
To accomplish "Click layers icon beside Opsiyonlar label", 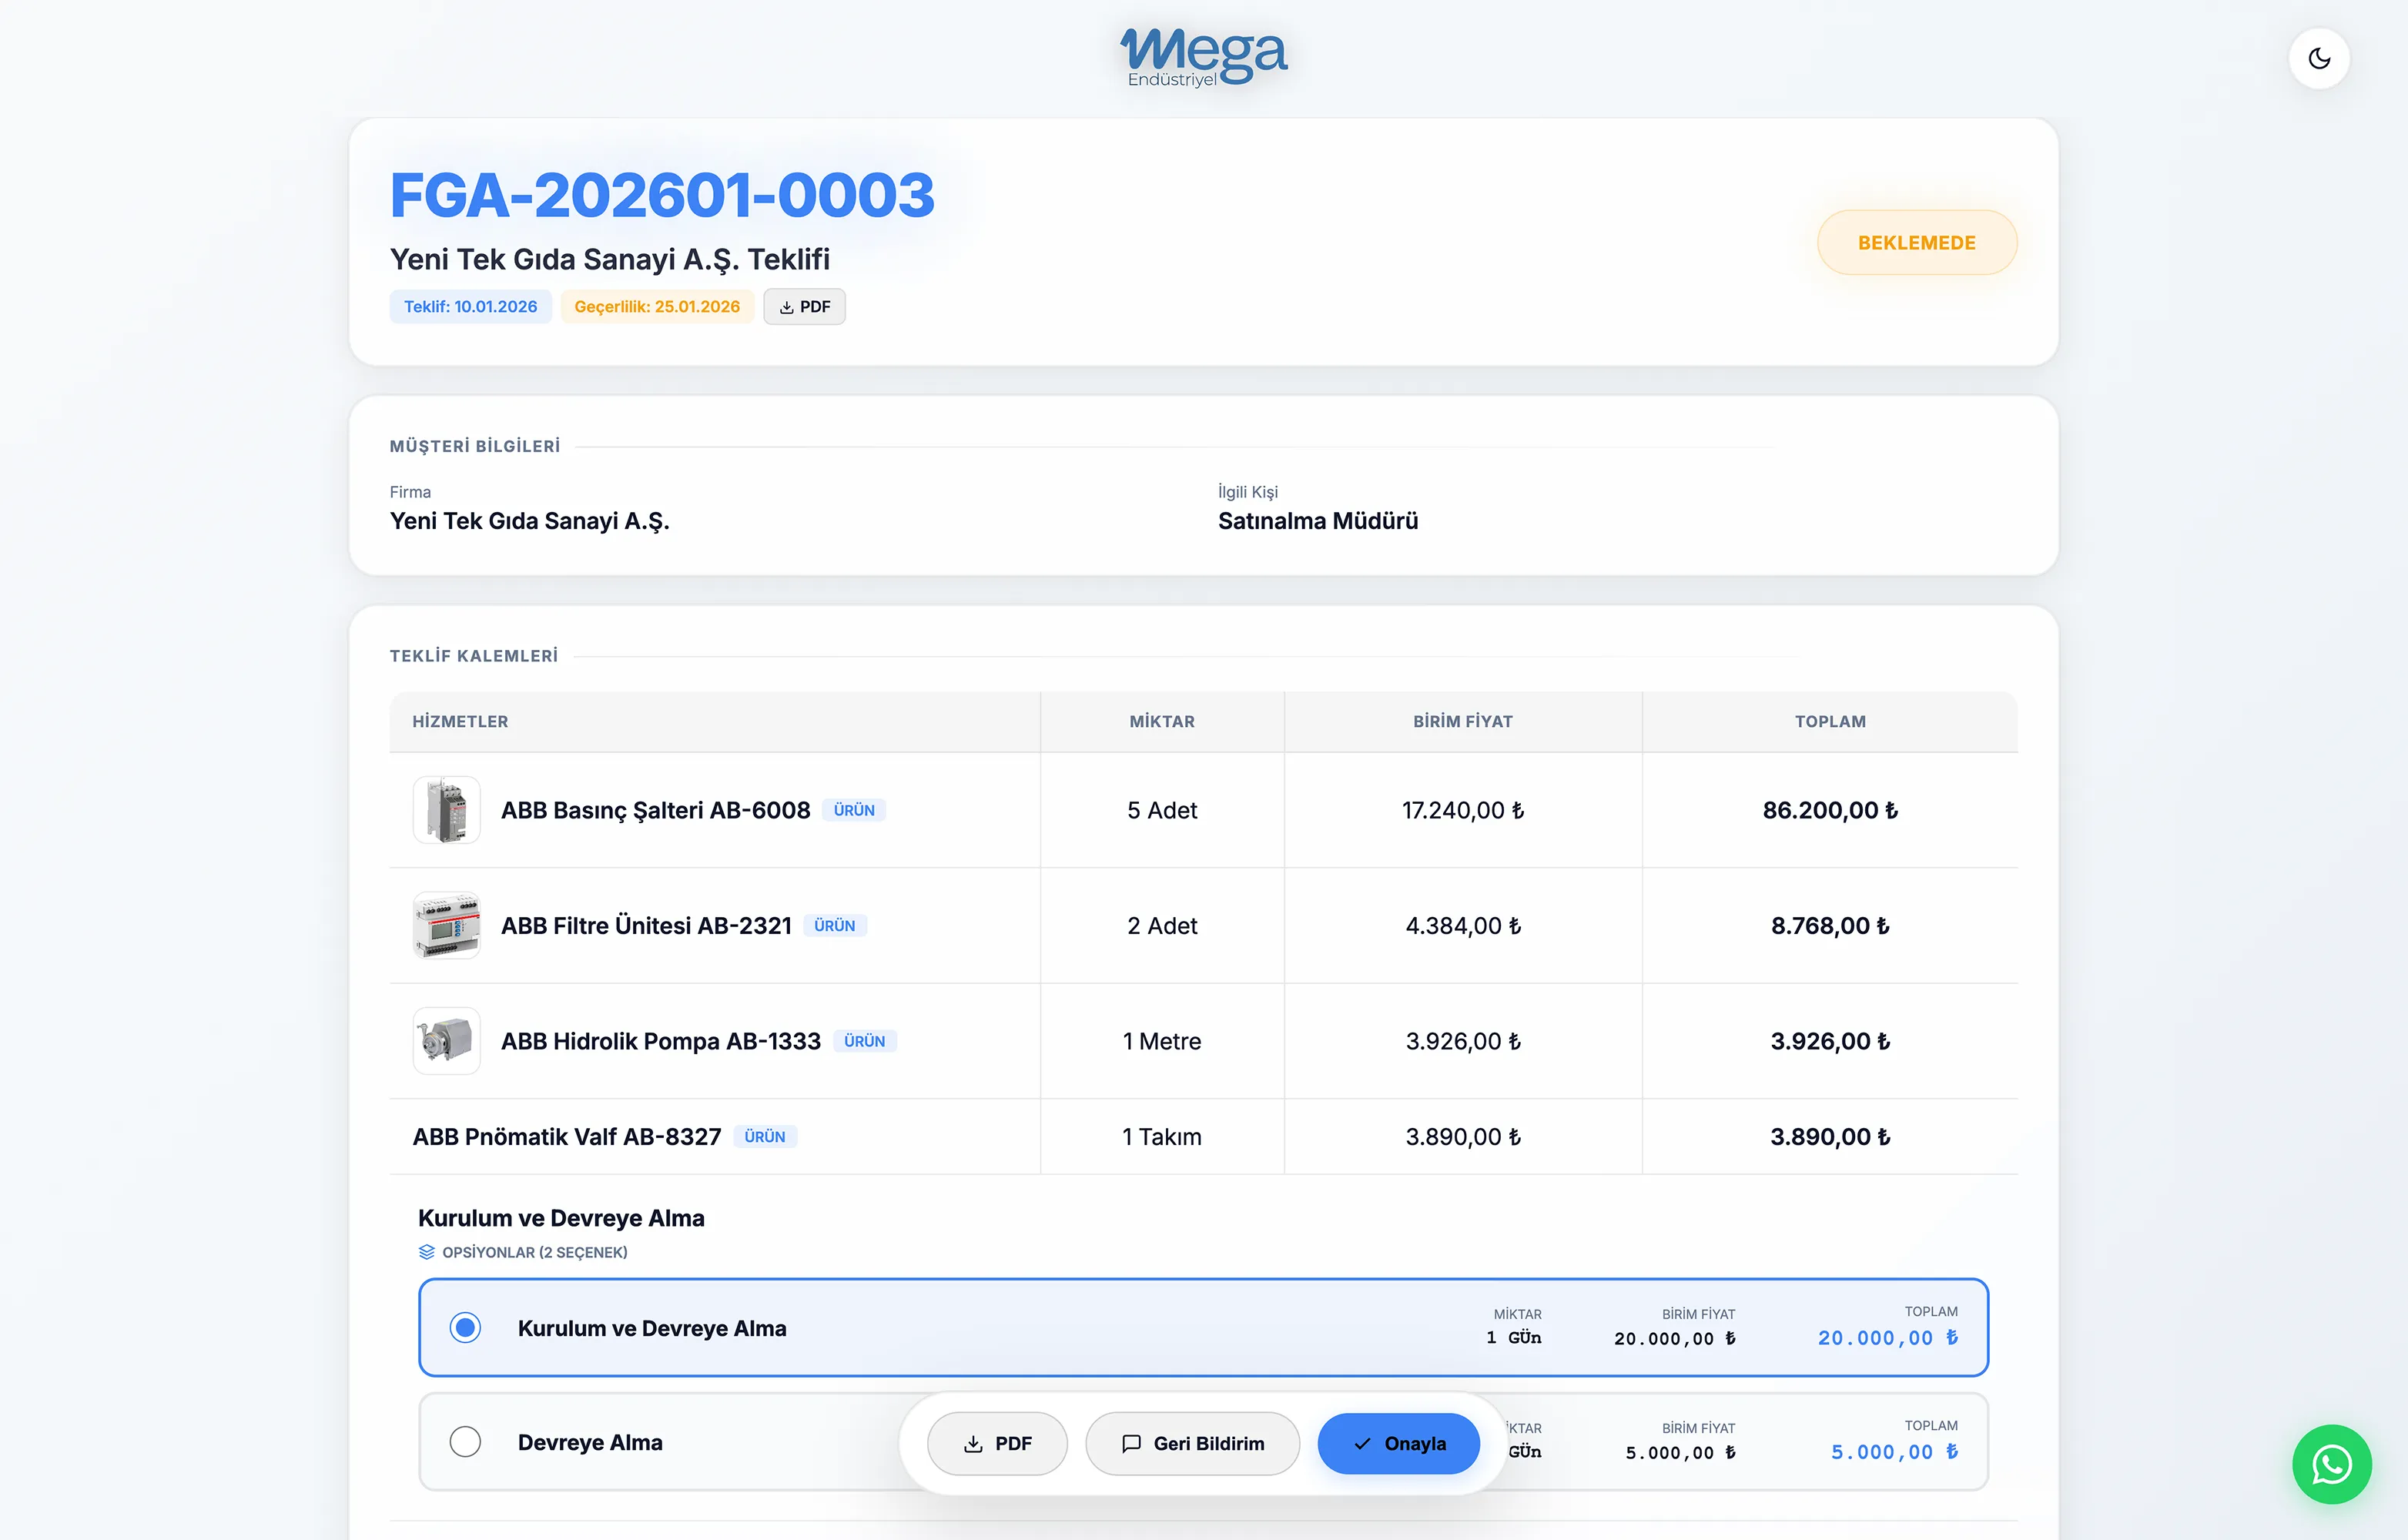I will (427, 1252).
